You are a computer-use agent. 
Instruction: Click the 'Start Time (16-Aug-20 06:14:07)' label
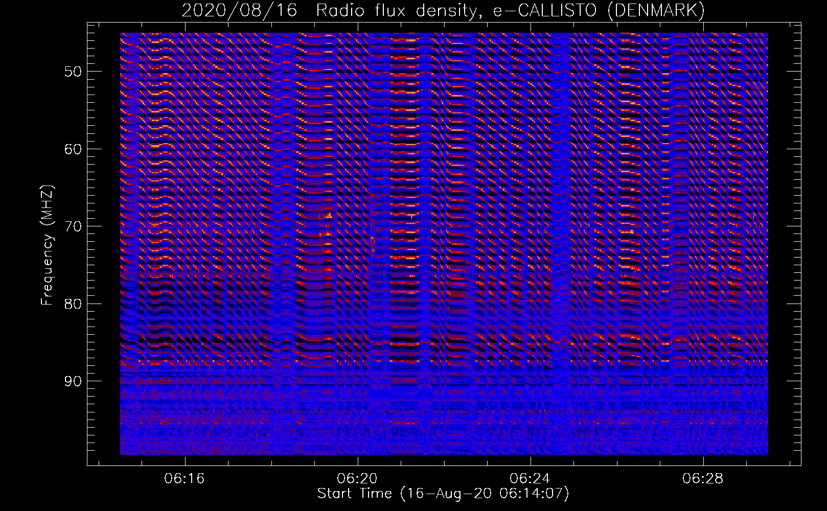click(443, 494)
